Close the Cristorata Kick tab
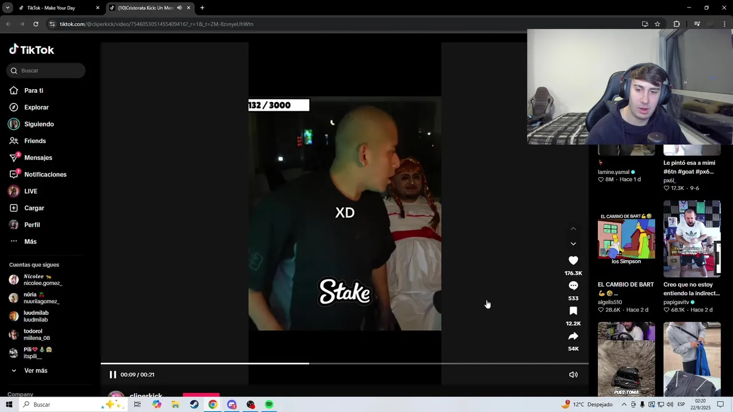 coord(188,8)
